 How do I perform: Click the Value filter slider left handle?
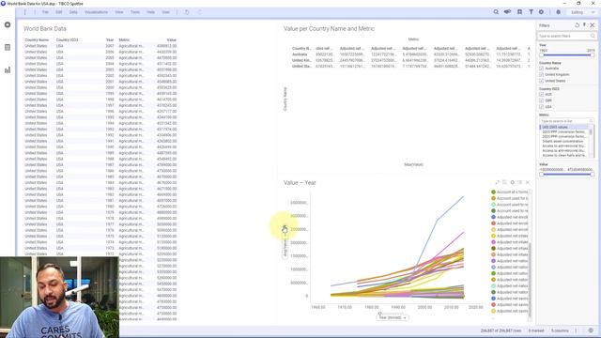click(x=541, y=175)
